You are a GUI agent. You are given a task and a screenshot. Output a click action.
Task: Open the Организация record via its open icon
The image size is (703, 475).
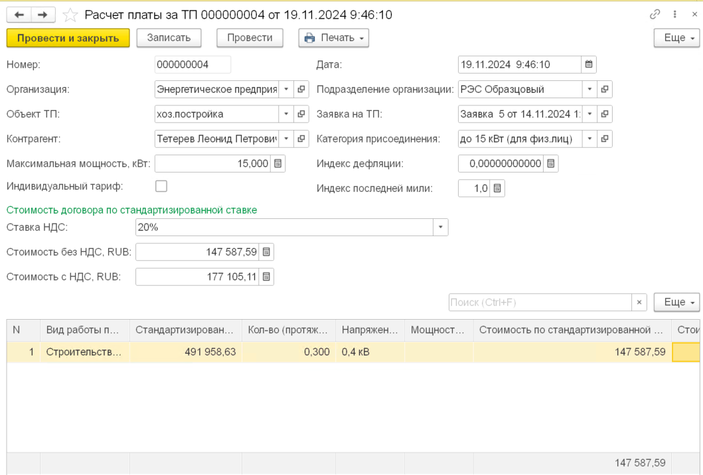coord(301,90)
